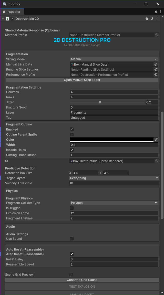Pick object for Performance Profile
This screenshot has height=295, width=164.
tap(156, 75)
